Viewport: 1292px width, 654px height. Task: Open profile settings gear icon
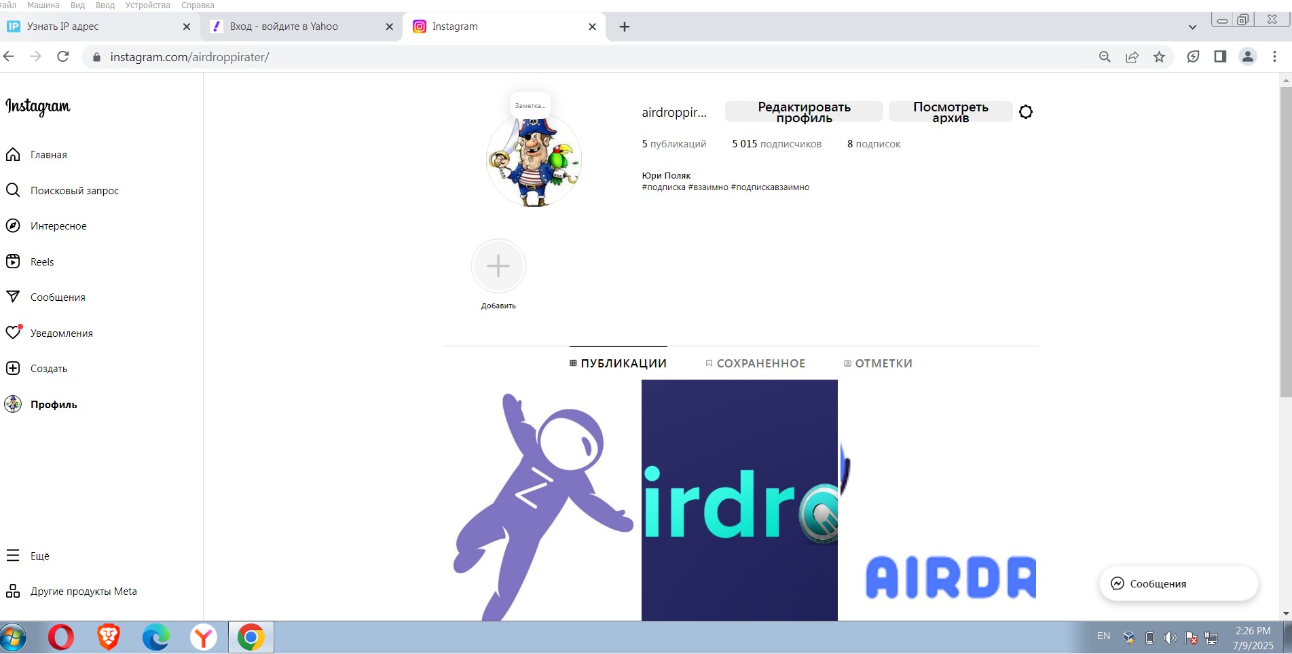pos(1025,112)
